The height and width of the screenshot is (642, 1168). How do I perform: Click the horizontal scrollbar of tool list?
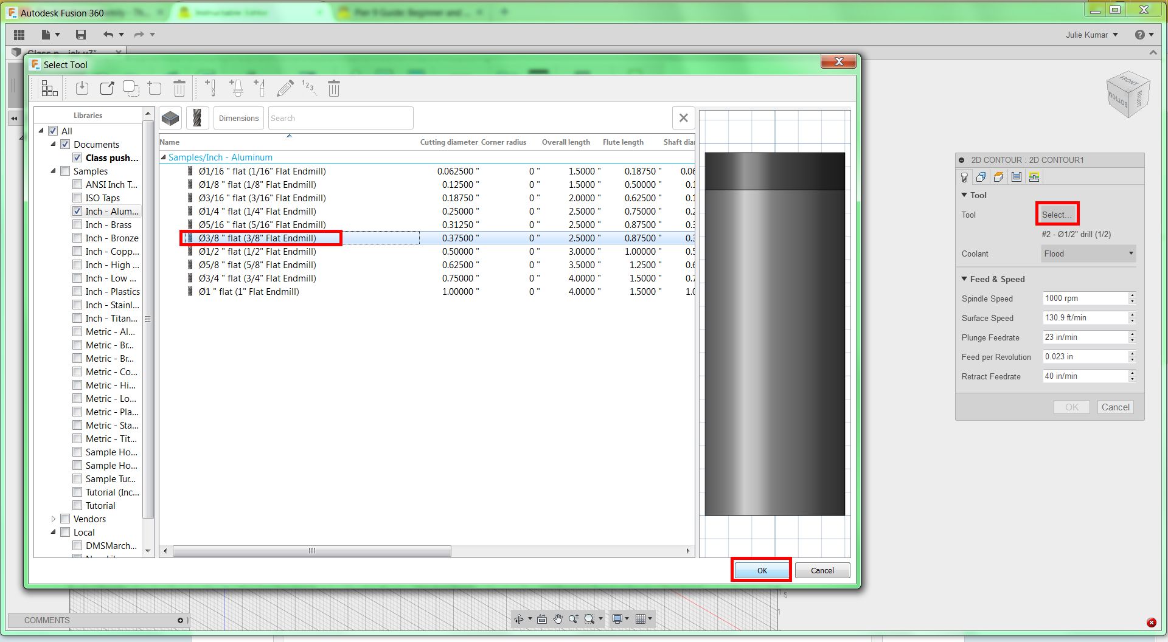coord(311,551)
